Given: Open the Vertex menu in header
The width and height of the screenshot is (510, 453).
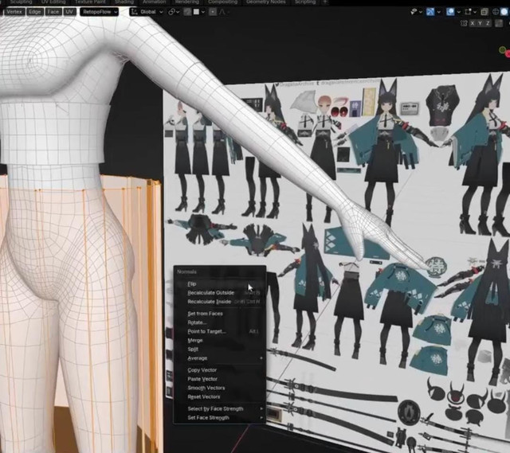Looking at the screenshot, I should click(14, 12).
